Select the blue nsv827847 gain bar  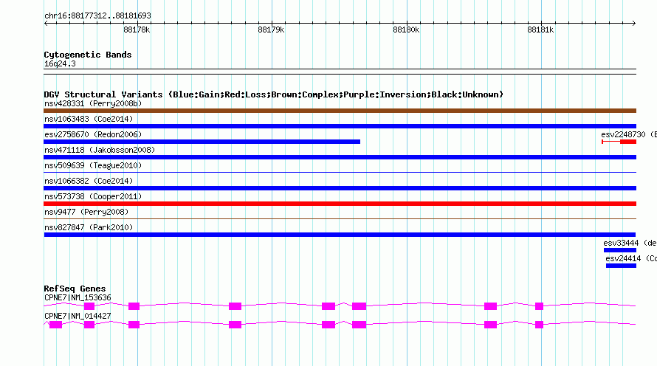340,235
